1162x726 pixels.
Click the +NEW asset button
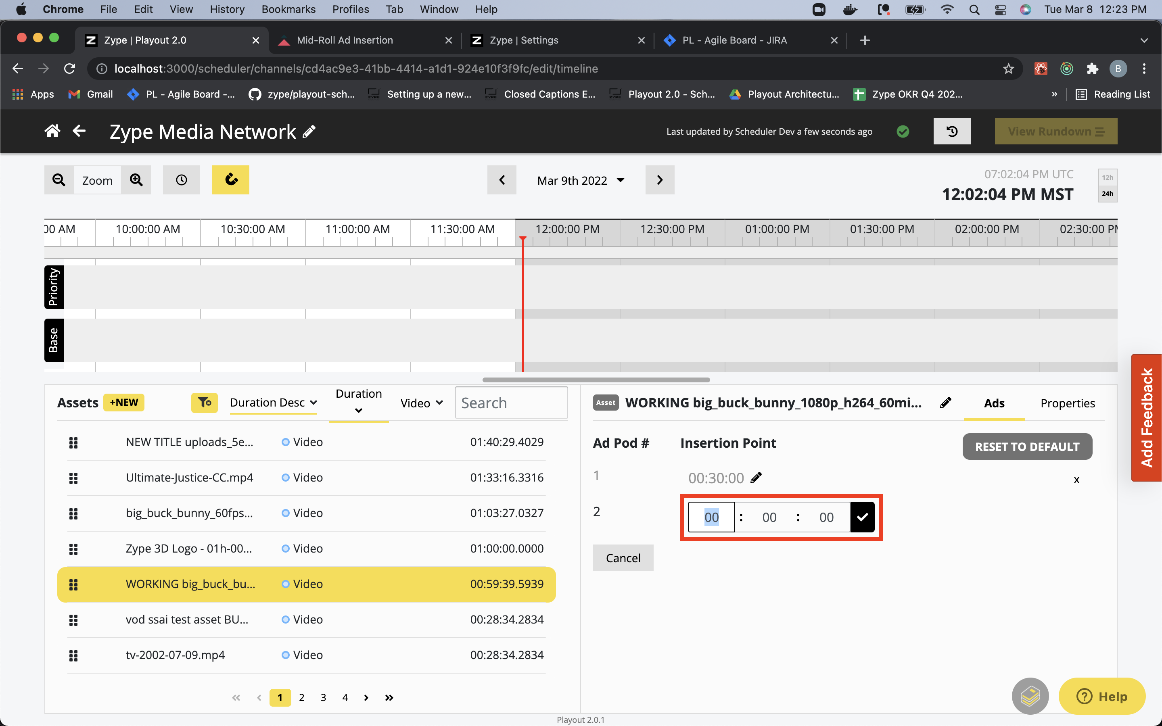click(124, 403)
